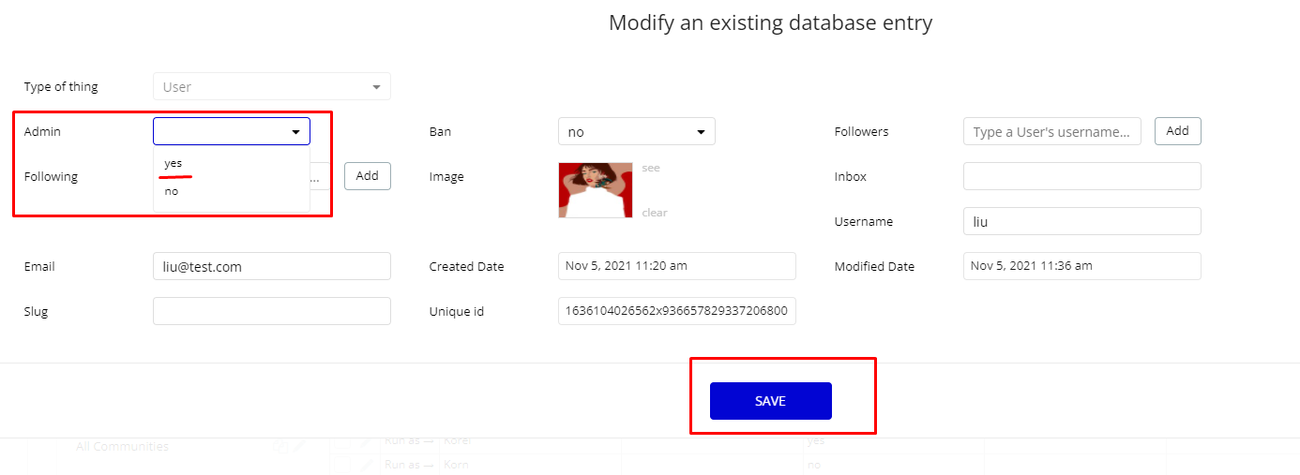Image resolution: width=1300 pixels, height=475 pixels.
Task: Focus the Inbox input field
Action: click(x=1081, y=177)
